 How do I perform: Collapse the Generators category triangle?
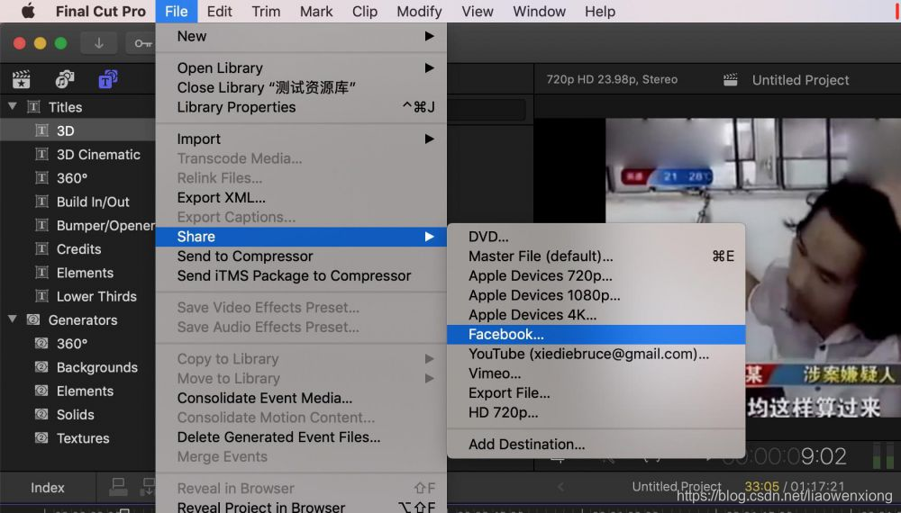(12, 319)
